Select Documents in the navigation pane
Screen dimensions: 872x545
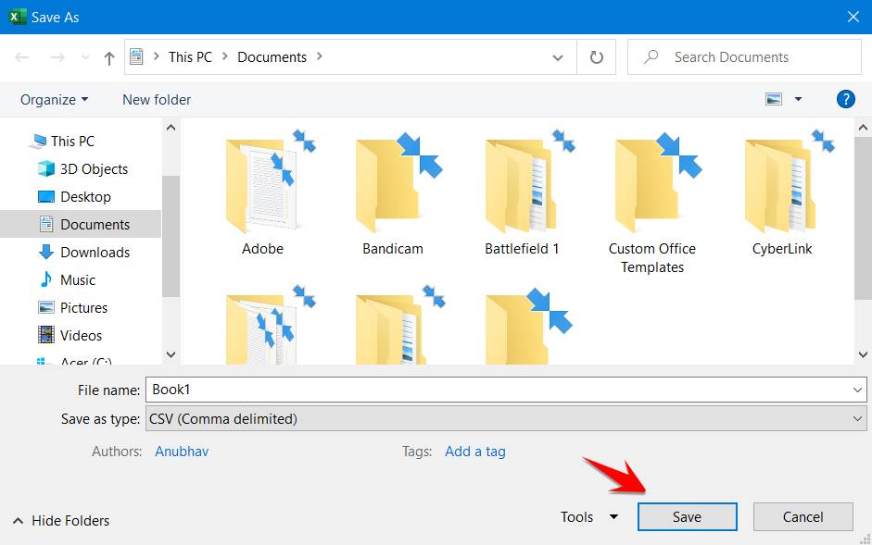[x=81, y=224]
